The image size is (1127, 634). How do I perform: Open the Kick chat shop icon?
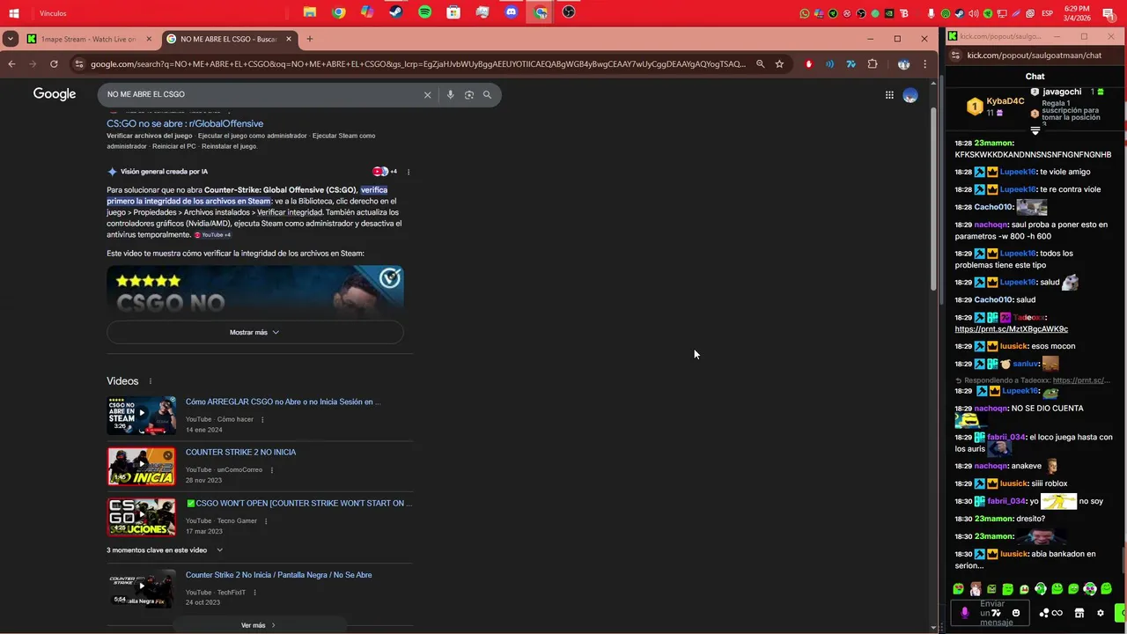(1079, 613)
